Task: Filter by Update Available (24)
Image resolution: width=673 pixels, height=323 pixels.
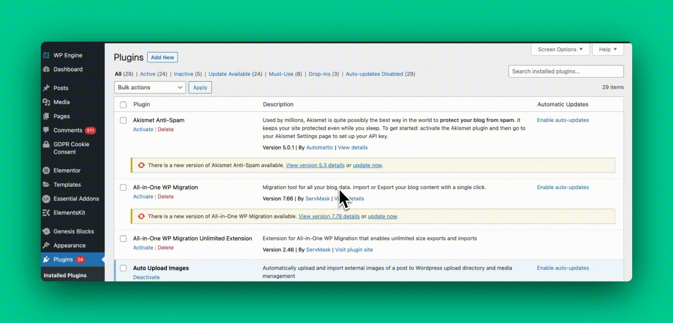Action: tap(236, 74)
